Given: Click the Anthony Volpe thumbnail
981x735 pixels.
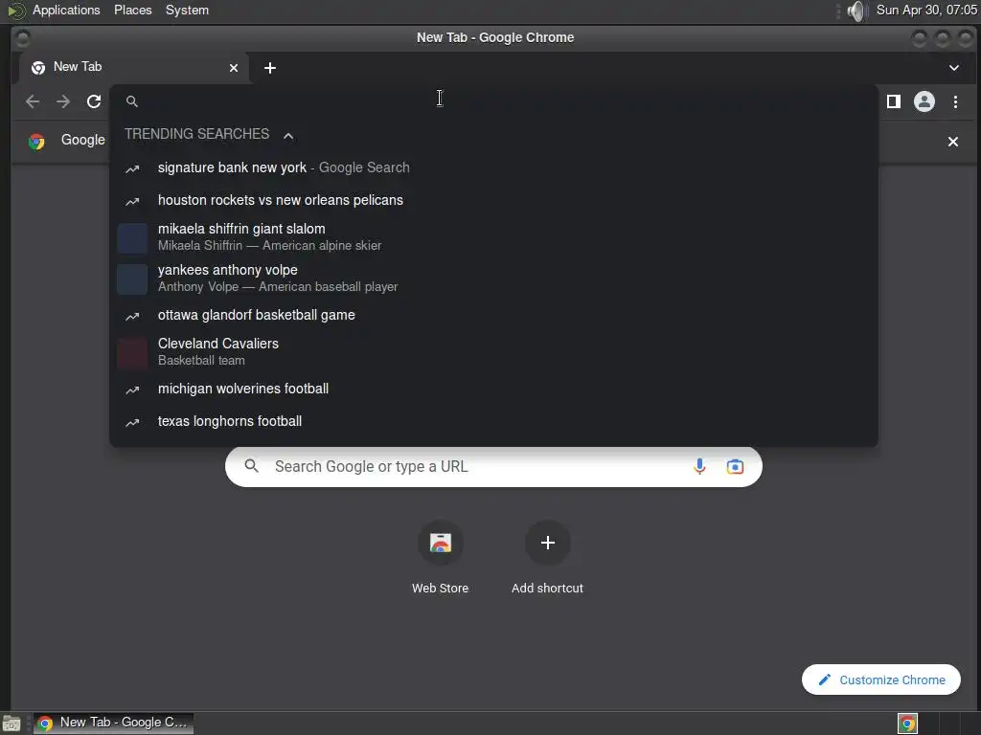Looking at the screenshot, I should coord(132,279).
